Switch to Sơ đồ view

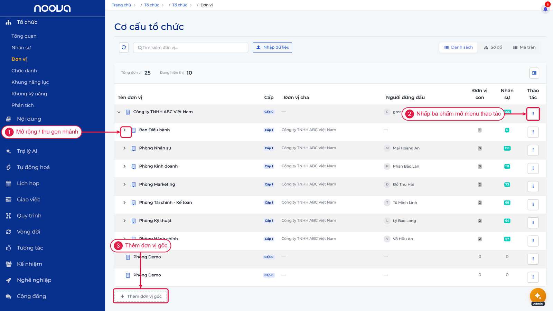493,47
